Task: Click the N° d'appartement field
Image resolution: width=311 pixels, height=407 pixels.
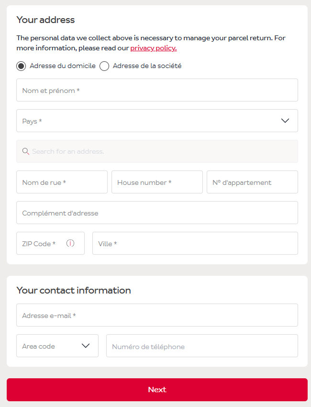Action: click(x=252, y=182)
